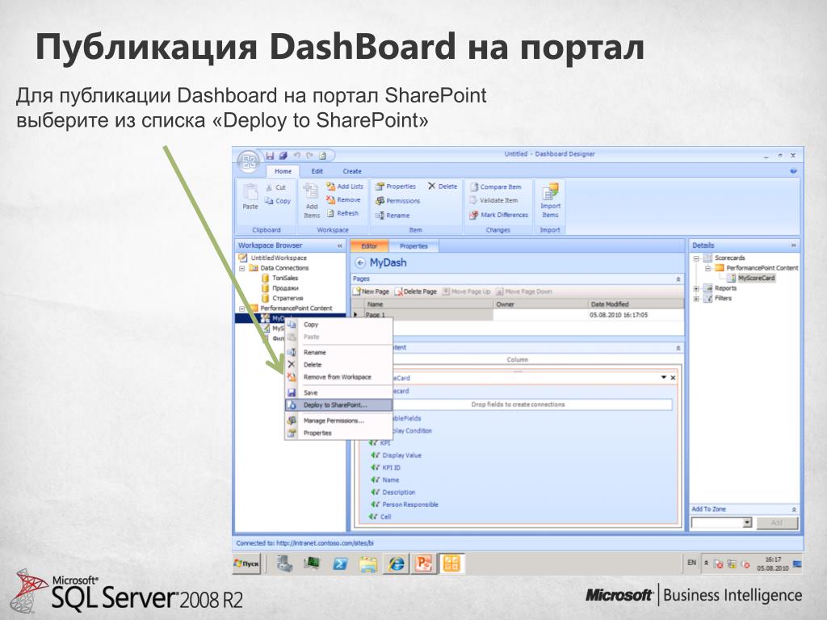
Task: Click Validate Item in Changes group
Action: [x=493, y=200]
